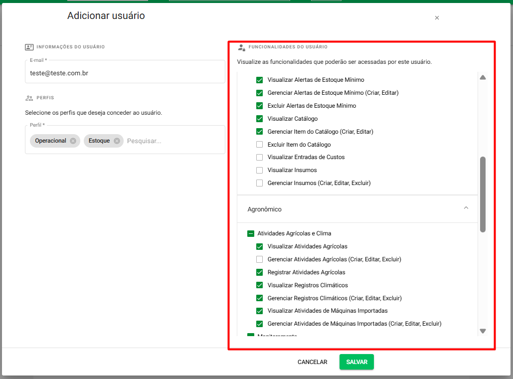
Task: Remove the Estoque profile chip
Action: pyautogui.click(x=117, y=141)
